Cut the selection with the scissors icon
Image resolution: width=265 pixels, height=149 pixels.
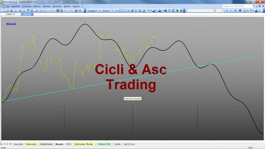click(x=37, y=10)
